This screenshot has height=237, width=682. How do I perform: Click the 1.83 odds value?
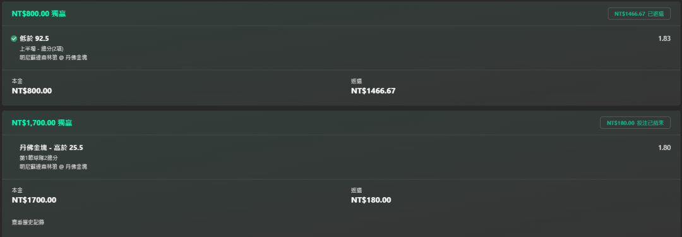click(664, 39)
